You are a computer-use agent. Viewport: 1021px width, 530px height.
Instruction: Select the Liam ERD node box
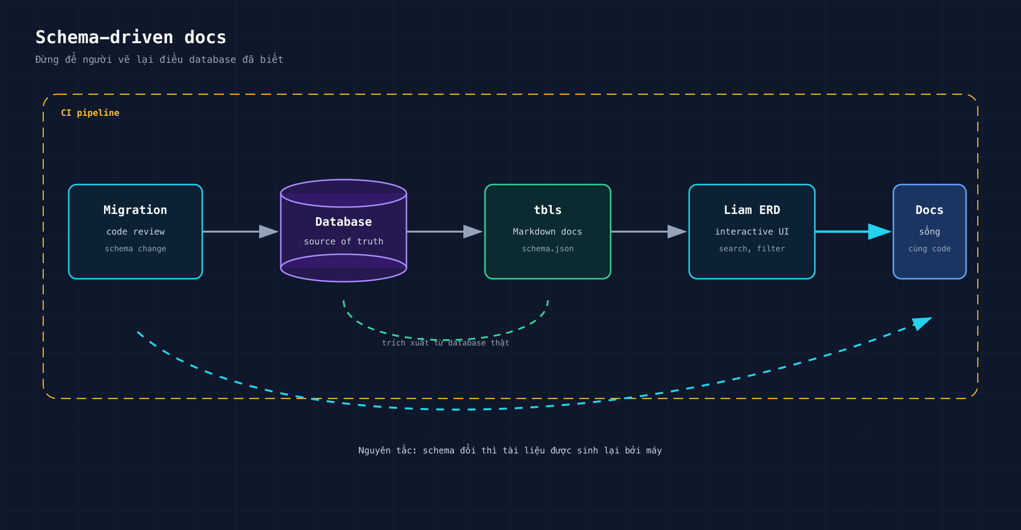[752, 232]
